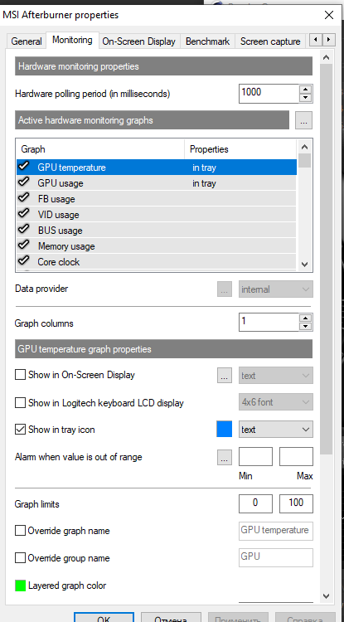This screenshot has height=622, width=344.
Task: Click the GPU group name field
Action: coord(276,557)
